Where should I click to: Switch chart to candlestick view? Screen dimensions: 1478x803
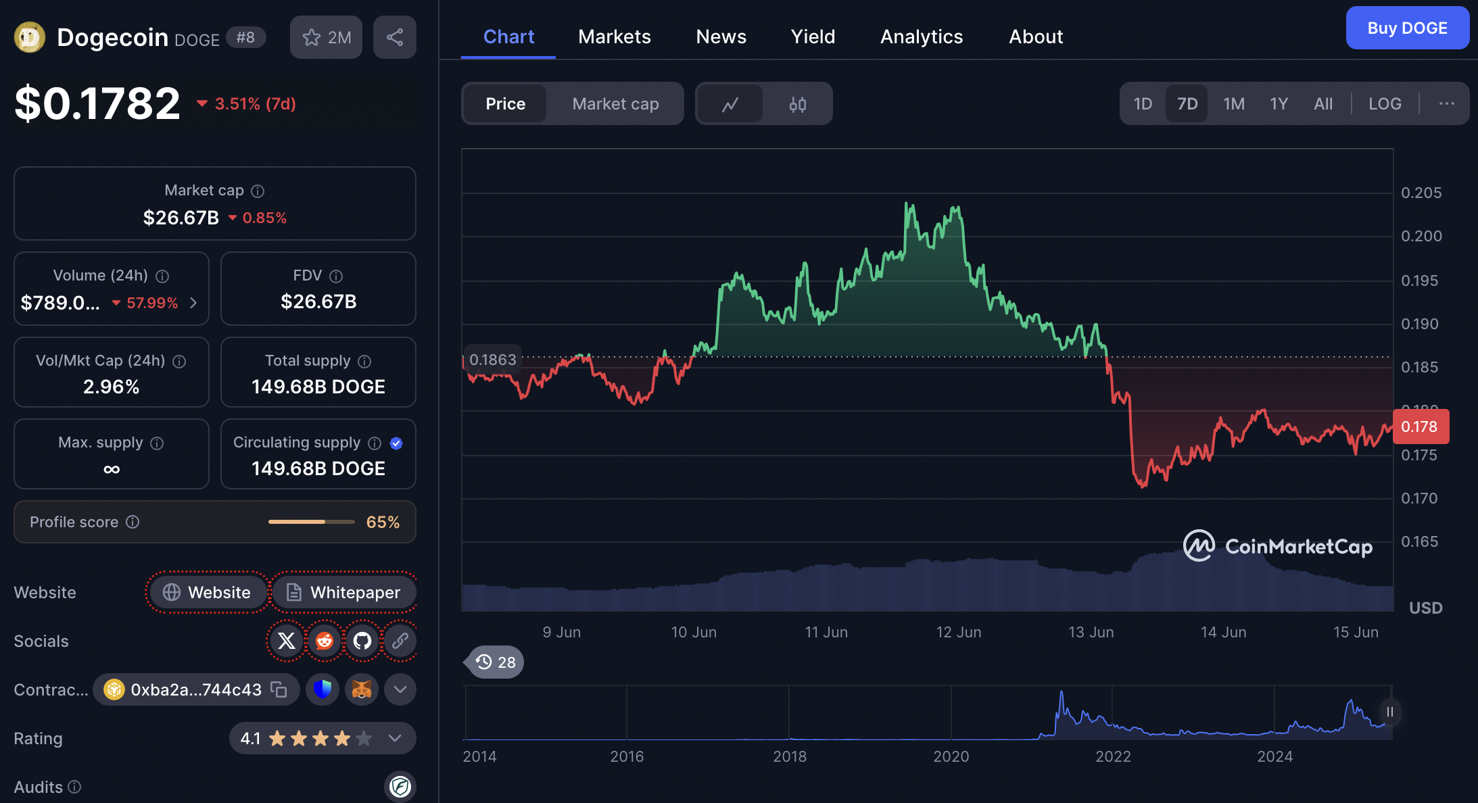pyautogui.click(x=798, y=104)
